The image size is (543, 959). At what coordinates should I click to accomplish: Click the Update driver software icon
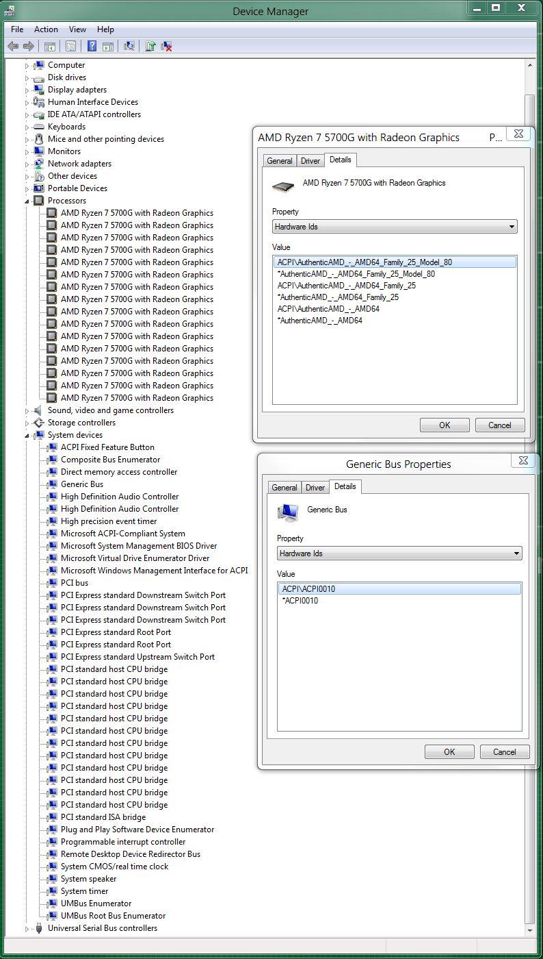pyautogui.click(x=150, y=46)
